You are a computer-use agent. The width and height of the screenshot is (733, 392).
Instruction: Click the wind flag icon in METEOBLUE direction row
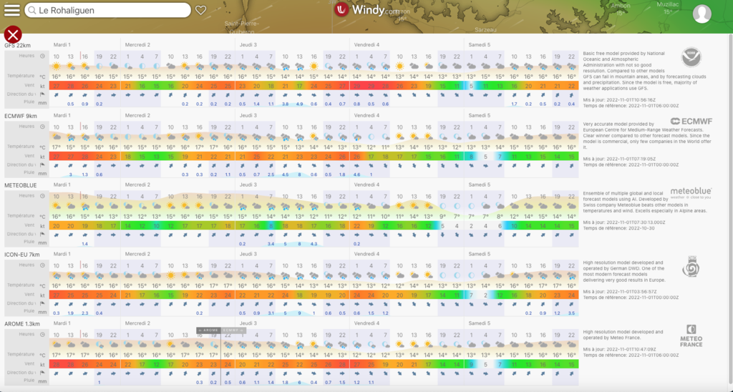(x=42, y=235)
